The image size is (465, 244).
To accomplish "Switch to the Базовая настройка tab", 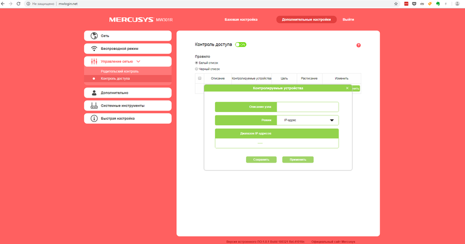I will pos(241,19).
